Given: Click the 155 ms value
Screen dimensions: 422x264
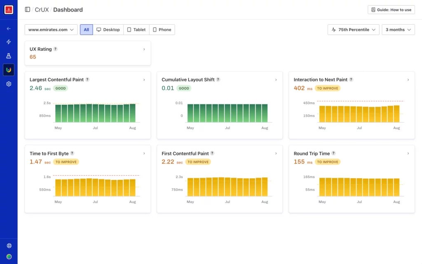Looking at the screenshot, I should coord(303,162).
